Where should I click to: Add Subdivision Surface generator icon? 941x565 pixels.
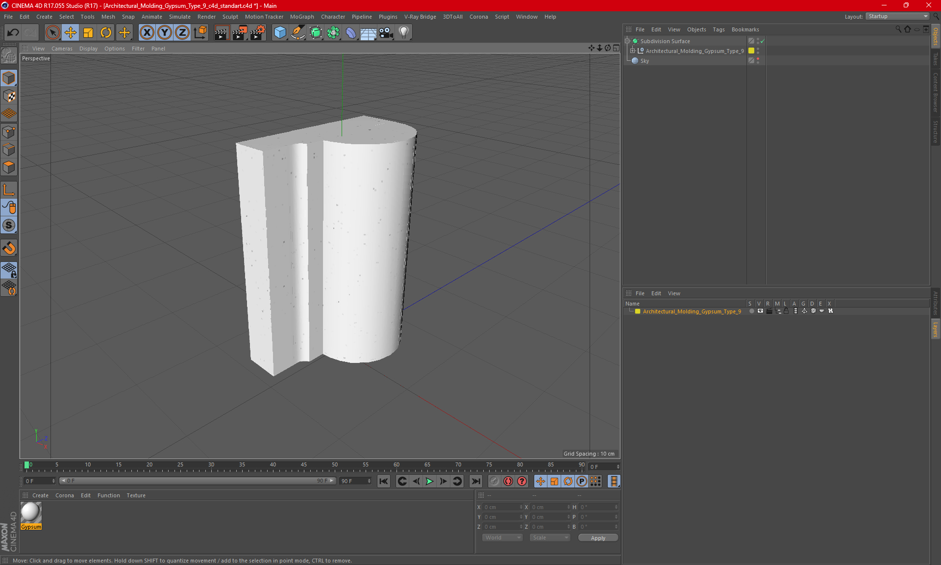[316, 32]
